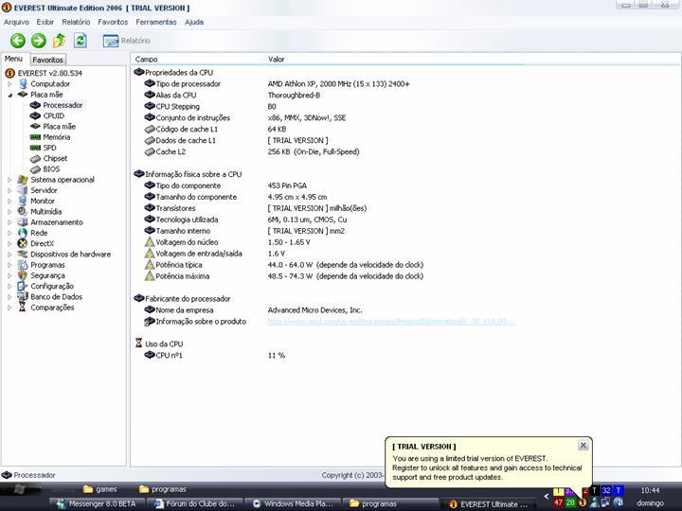Close the TRIAL VERSION balloon tip
The image size is (682, 511).
coord(583,446)
